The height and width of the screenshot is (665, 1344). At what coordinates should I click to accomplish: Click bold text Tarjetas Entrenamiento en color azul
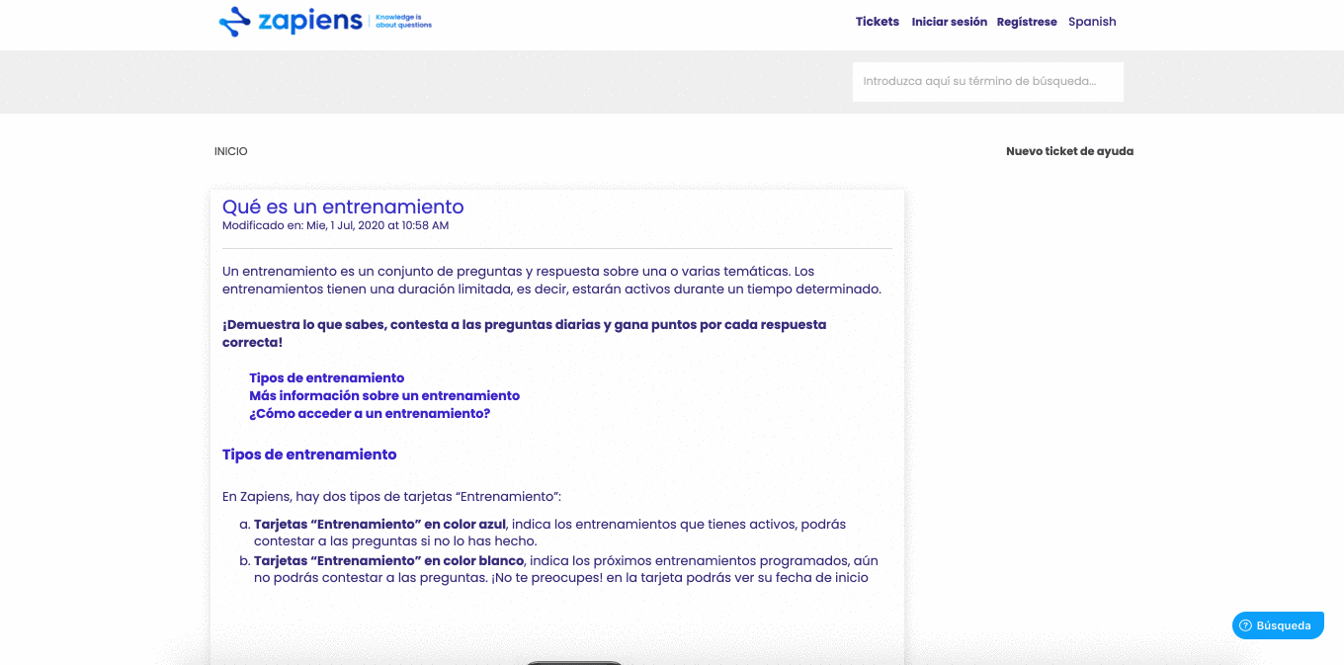tap(379, 524)
